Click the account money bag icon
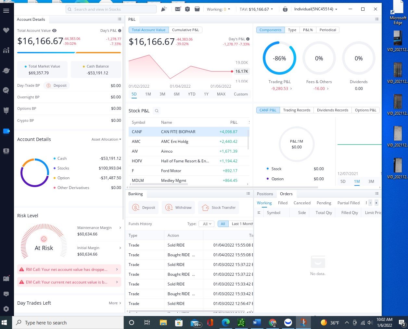Image resolution: width=408 pixels, height=329 pixels. (x=285, y=9)
